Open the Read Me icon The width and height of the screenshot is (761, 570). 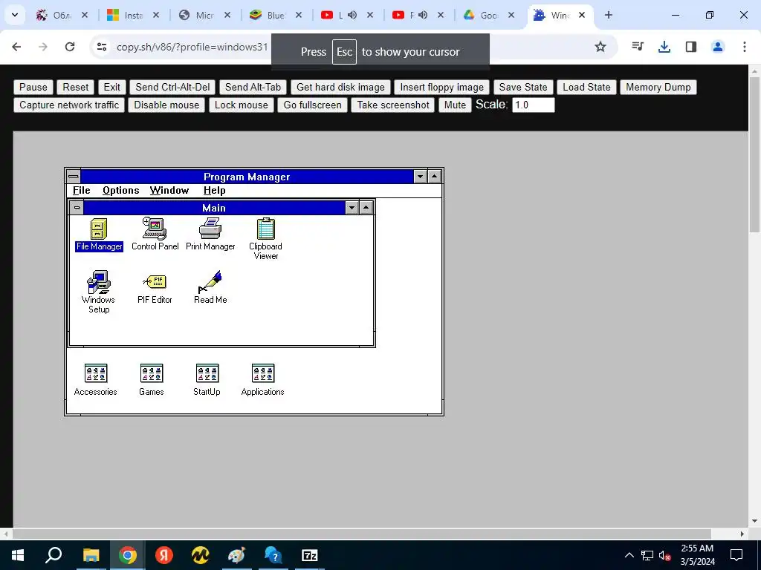[210, 288]
